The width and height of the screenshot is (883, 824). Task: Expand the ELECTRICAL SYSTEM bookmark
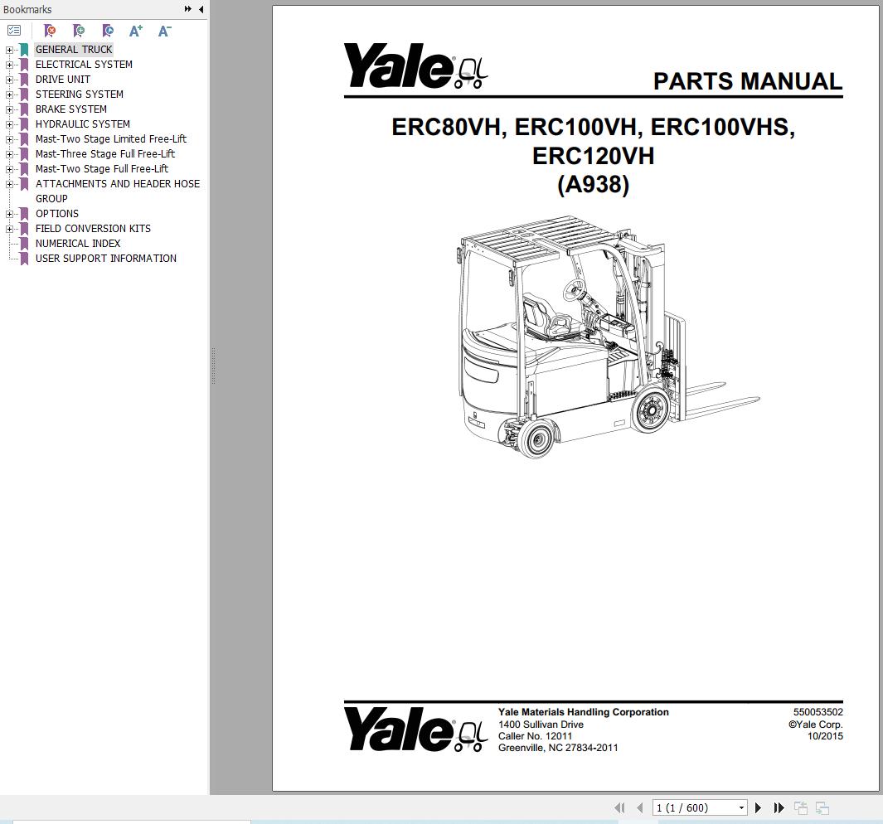[7, 64]
